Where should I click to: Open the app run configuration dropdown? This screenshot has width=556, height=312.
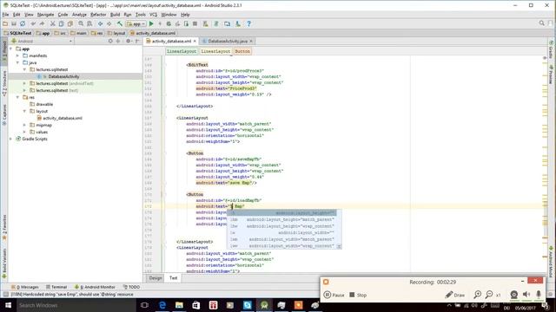(136, 23)
